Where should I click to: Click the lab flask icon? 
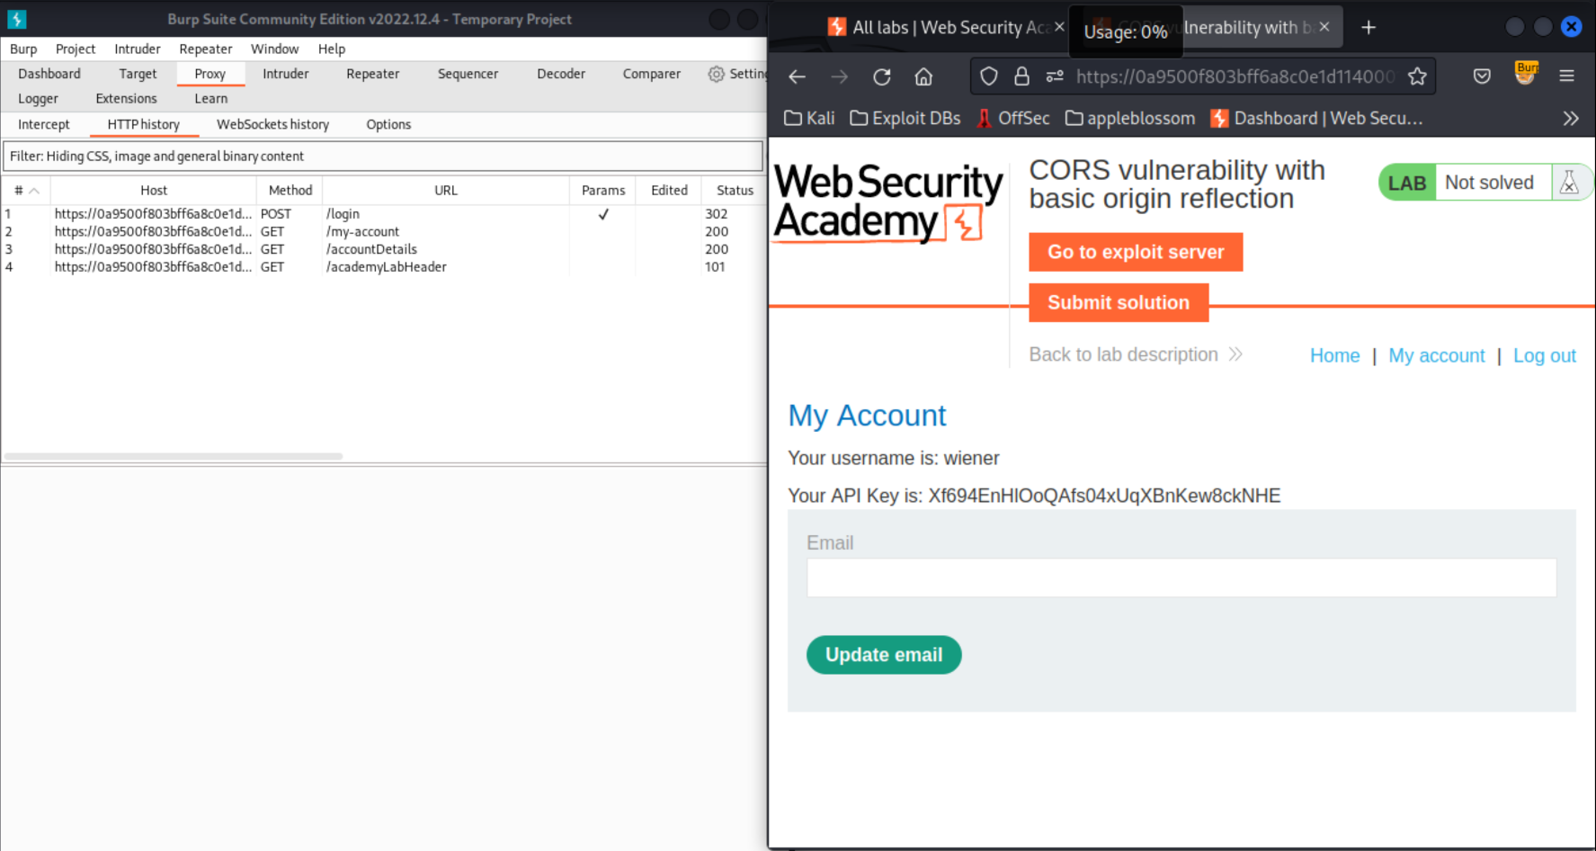click(x=1569, y=183)
